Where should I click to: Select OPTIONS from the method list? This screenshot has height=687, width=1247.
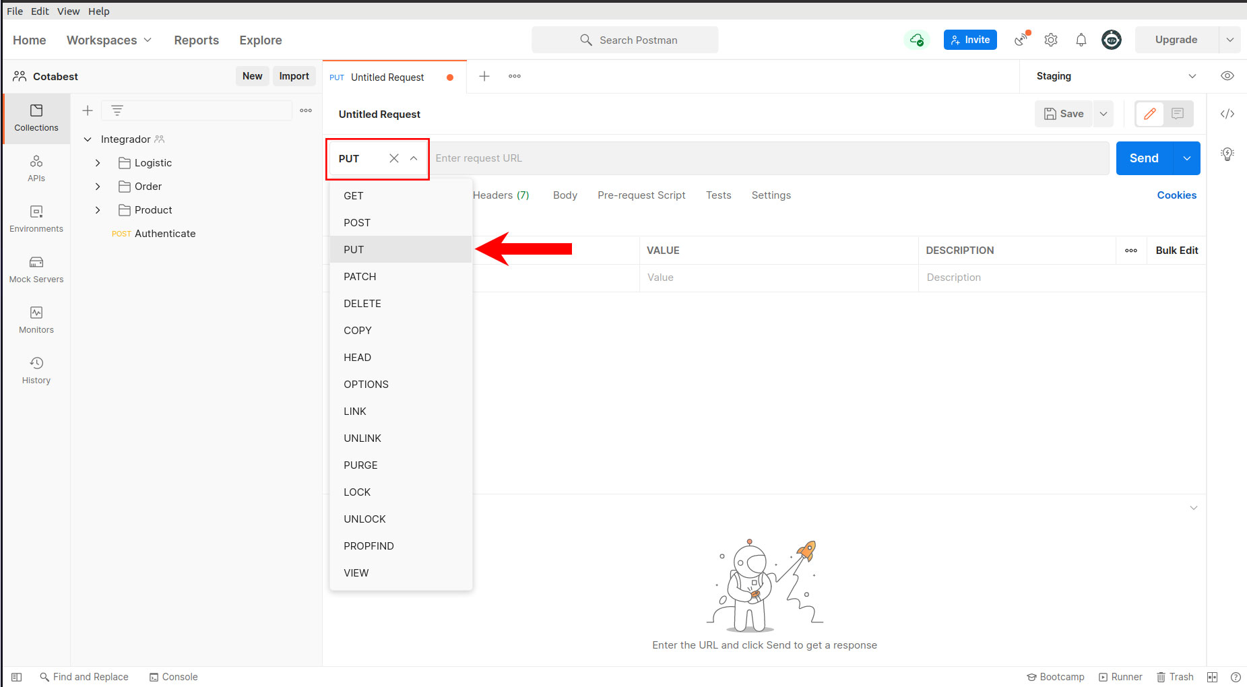point(401,385)
